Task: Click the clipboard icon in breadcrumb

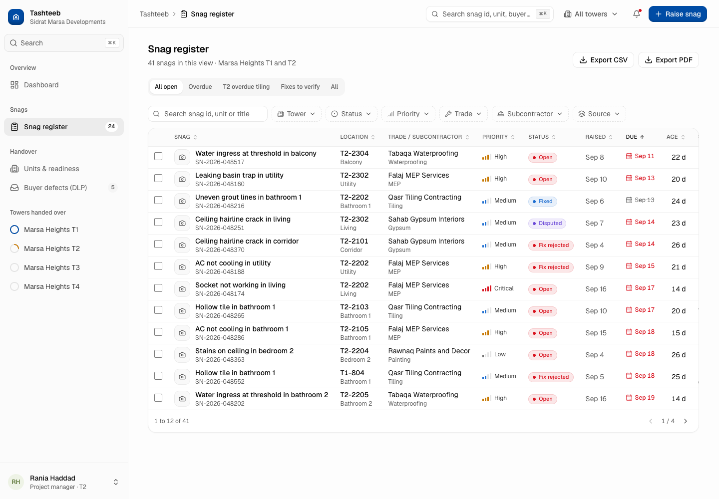Action: pos(184,14)
